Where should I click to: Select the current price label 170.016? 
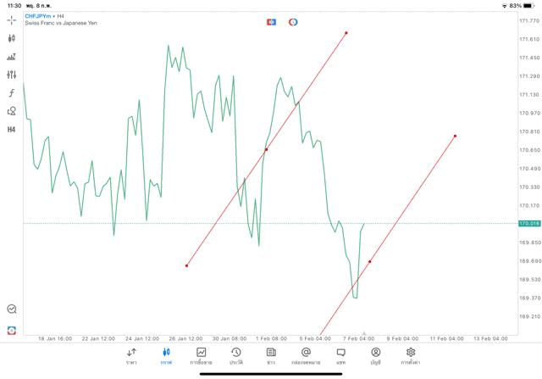(x=529, y=223)
